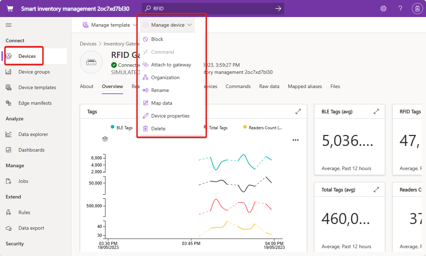Image resolution: width=426 pixels, height=256 pixels.
Task: Open Tags chart ellipsis options
Action: [x=295, y=140]
